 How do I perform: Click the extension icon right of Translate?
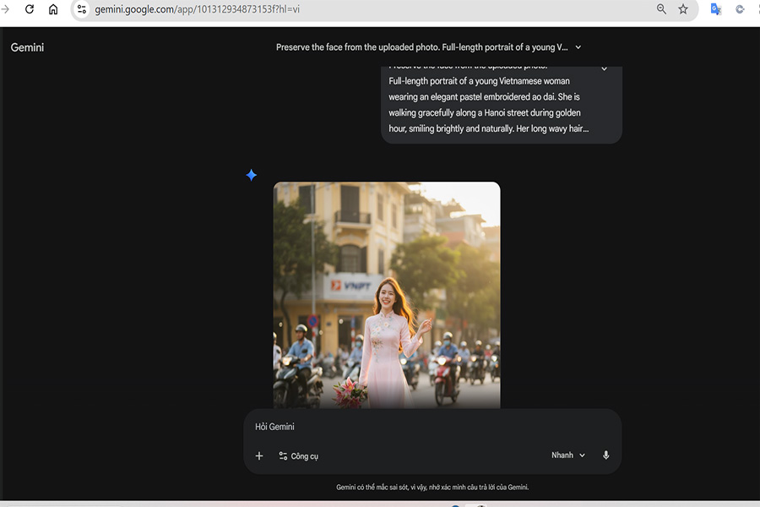point(740,9)
